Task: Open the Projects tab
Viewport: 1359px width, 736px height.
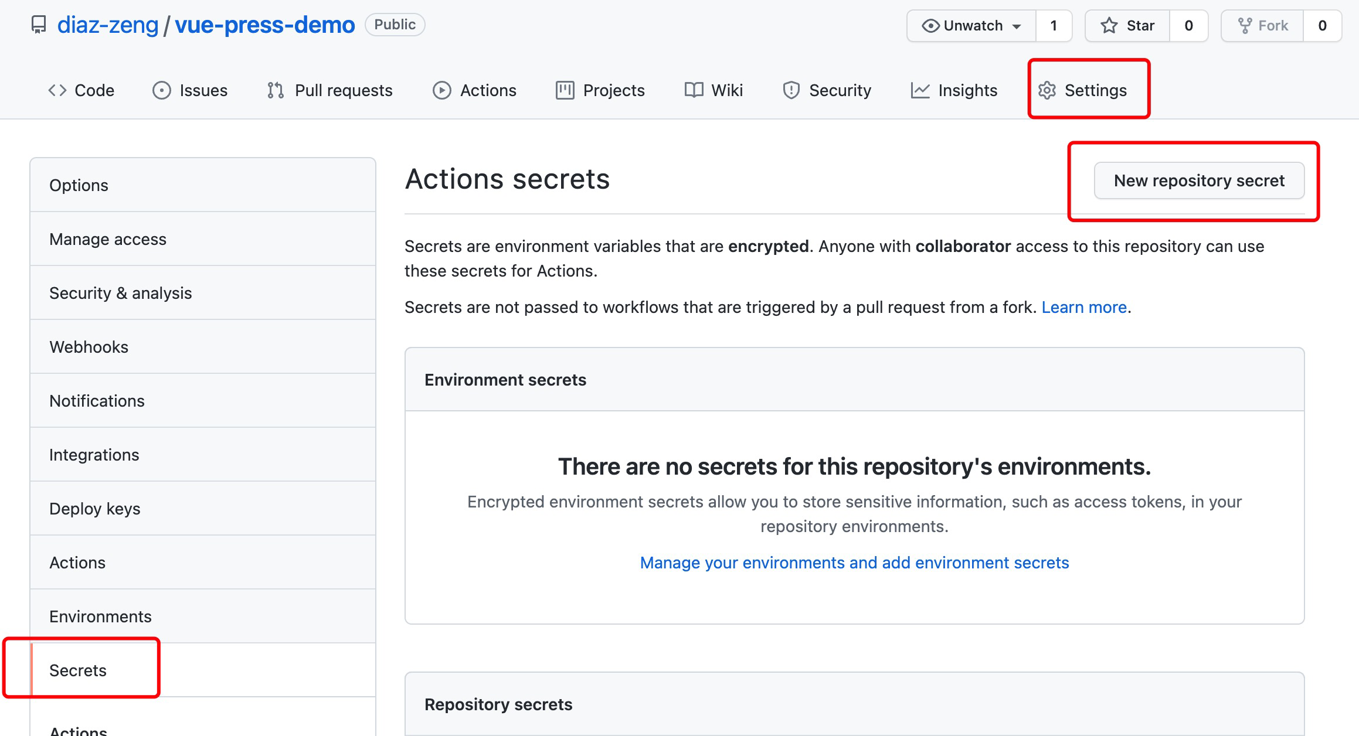Action: pyautogui.click(x=600, y=90)
